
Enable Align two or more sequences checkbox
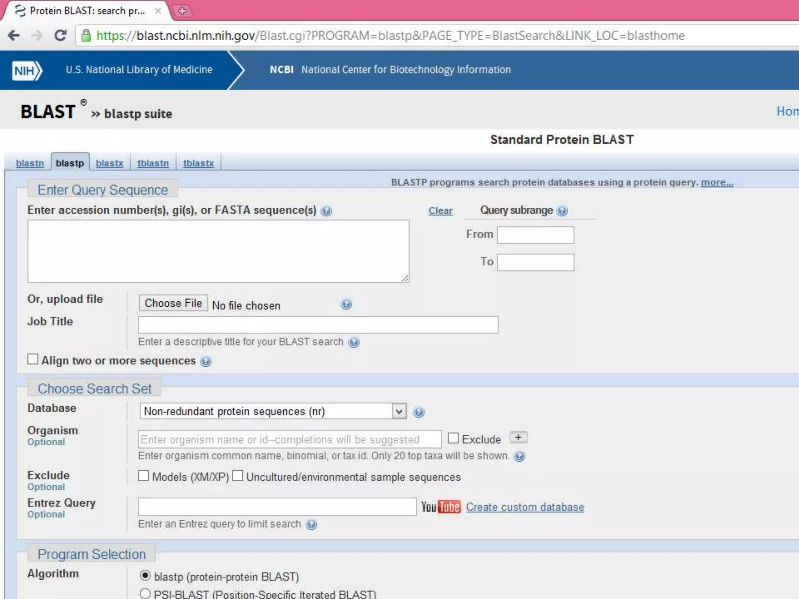pos(33,359)
